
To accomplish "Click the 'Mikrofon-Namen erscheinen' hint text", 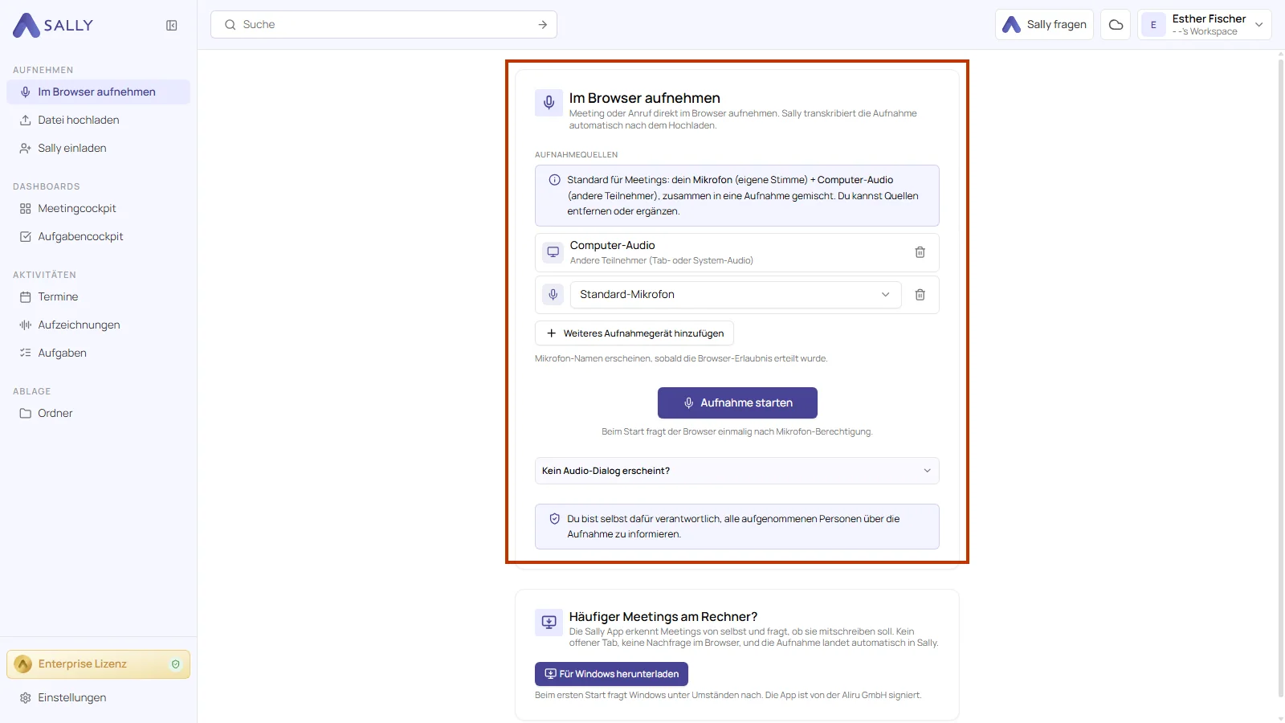I will click(681, 359).
